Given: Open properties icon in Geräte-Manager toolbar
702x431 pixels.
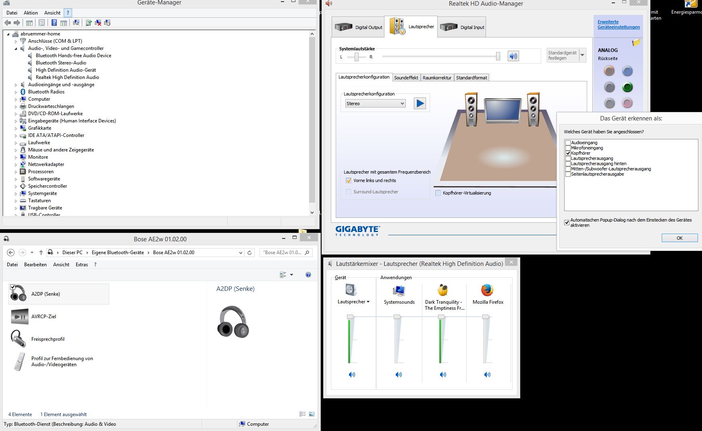Looking at the screenshot, I should [42, 23].
